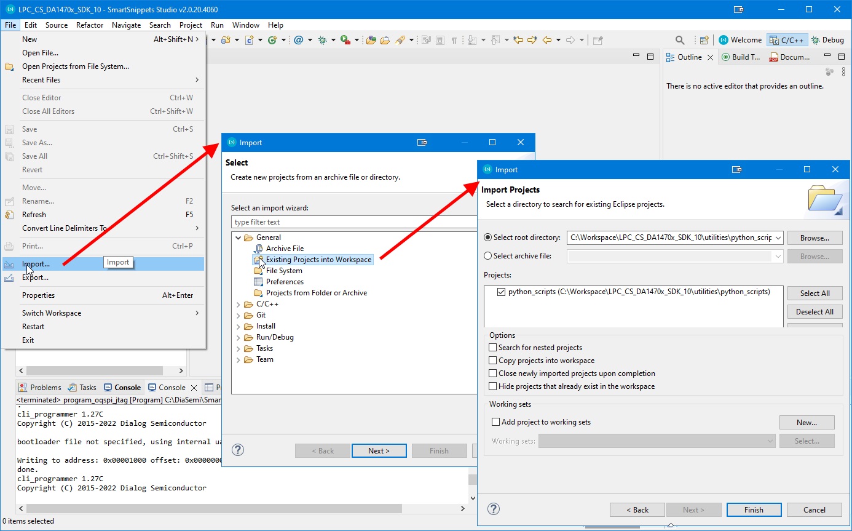Click the Last Edit Location toolbar icon
The width and height of the screenshot is (852, 531).
point(518,40)
